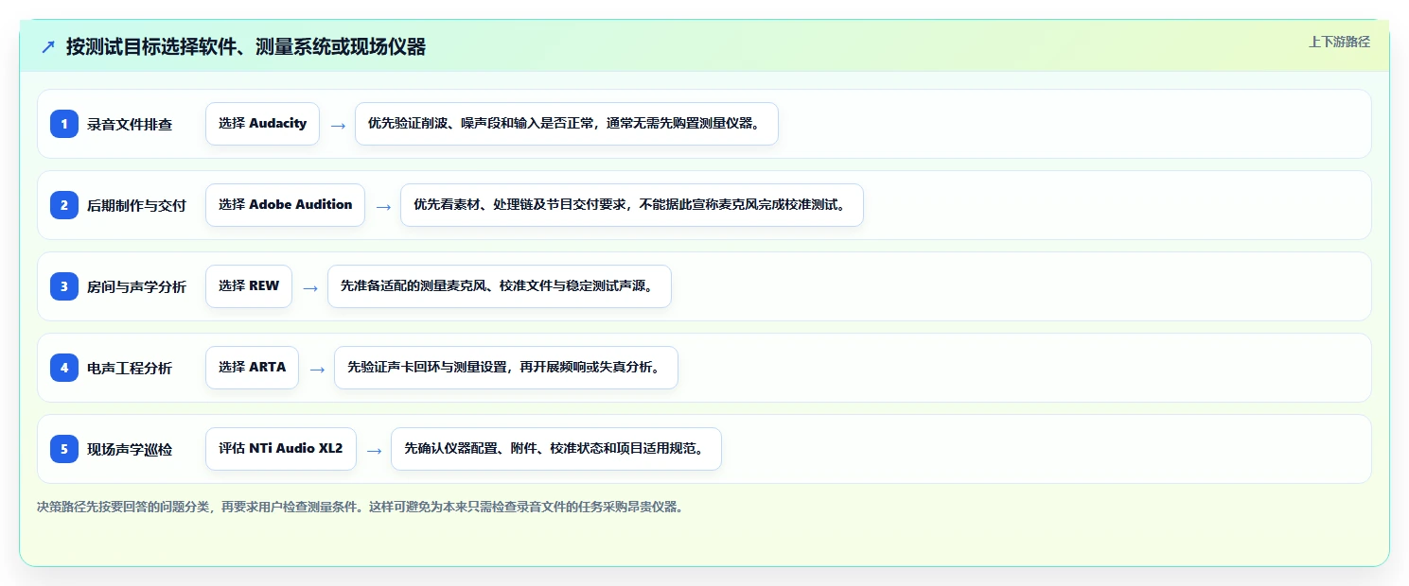The width and height of the screenshot is (1409, 586).
Task: Click the advice starting 先确认仪器配置
Action: (x=556, y=449)
